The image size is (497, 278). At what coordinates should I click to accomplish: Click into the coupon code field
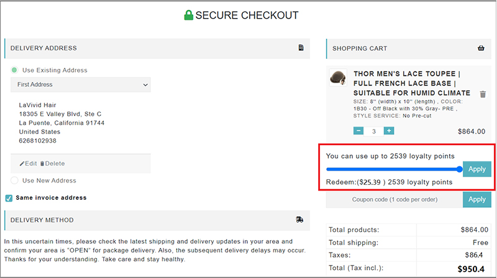coord(394,199)
